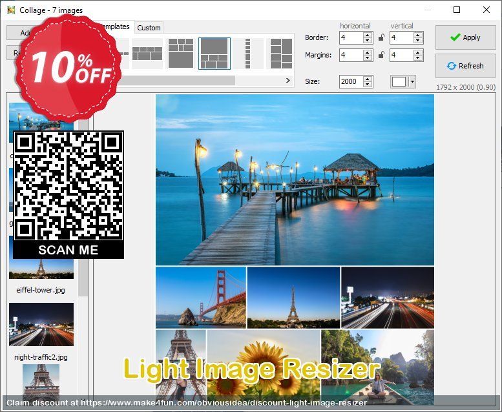This screenshot has width=502, height=412.
Task: Decrease horizontal Border value
Action: [x=368, y=40]
